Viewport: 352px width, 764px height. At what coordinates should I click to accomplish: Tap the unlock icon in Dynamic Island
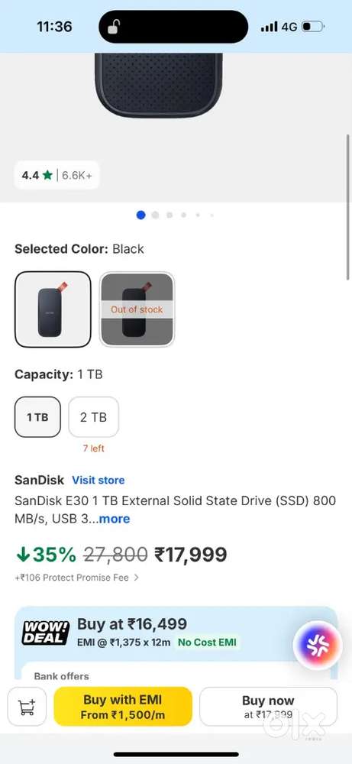[x=113, y=27]
